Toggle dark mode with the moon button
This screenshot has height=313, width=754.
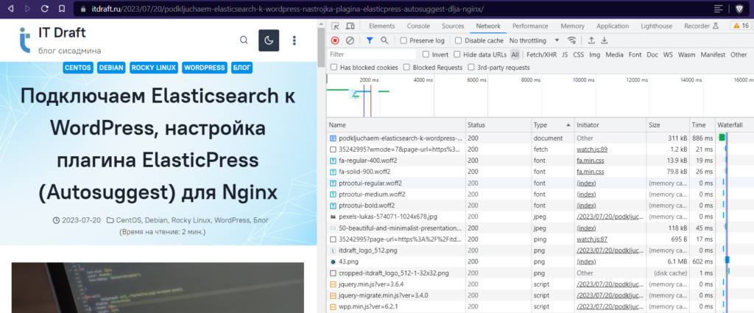[x=269, y=41]
